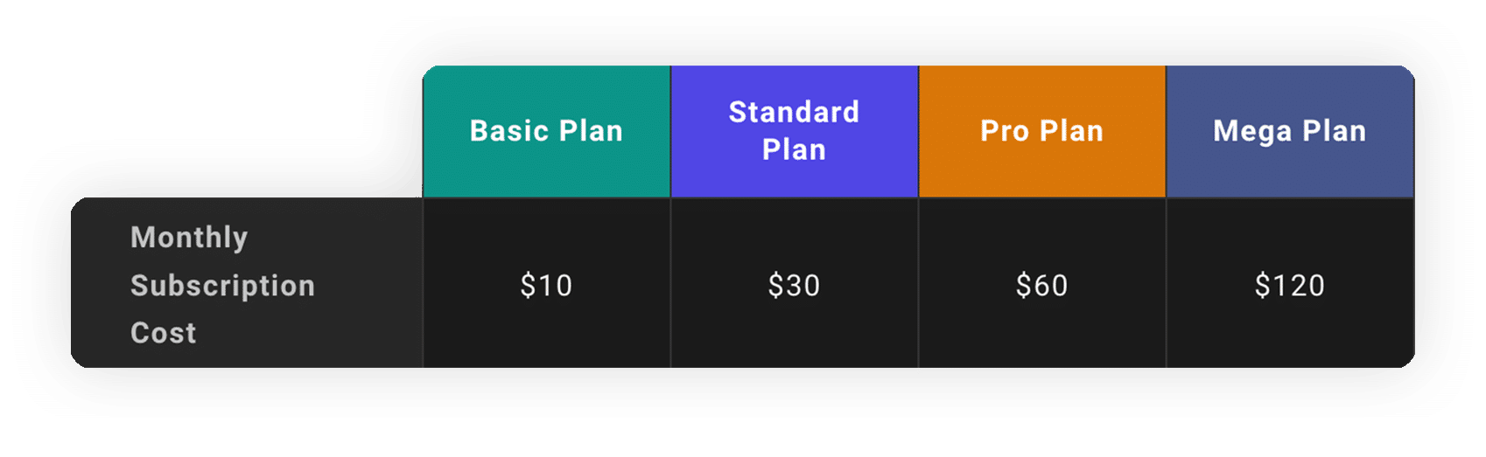This screenshot has height=457, width=1486.
Task: Click the $120 price value
Action: (1290, 285)
